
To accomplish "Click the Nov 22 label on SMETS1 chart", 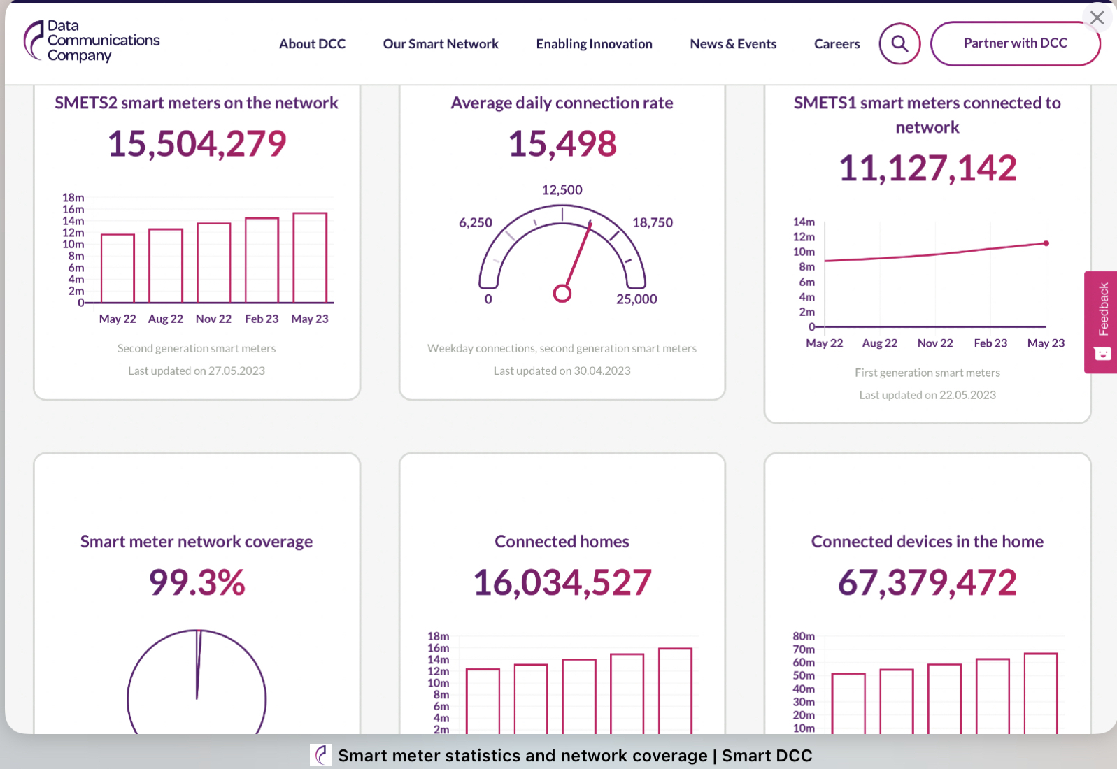I will (x=935, y=343).
